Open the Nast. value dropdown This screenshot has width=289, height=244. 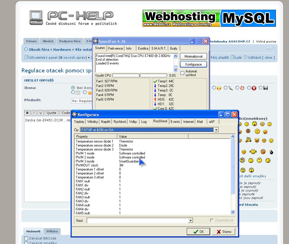190,220
